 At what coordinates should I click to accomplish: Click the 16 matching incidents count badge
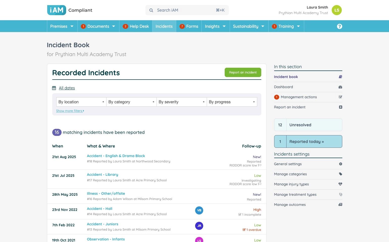pos(57,132)
